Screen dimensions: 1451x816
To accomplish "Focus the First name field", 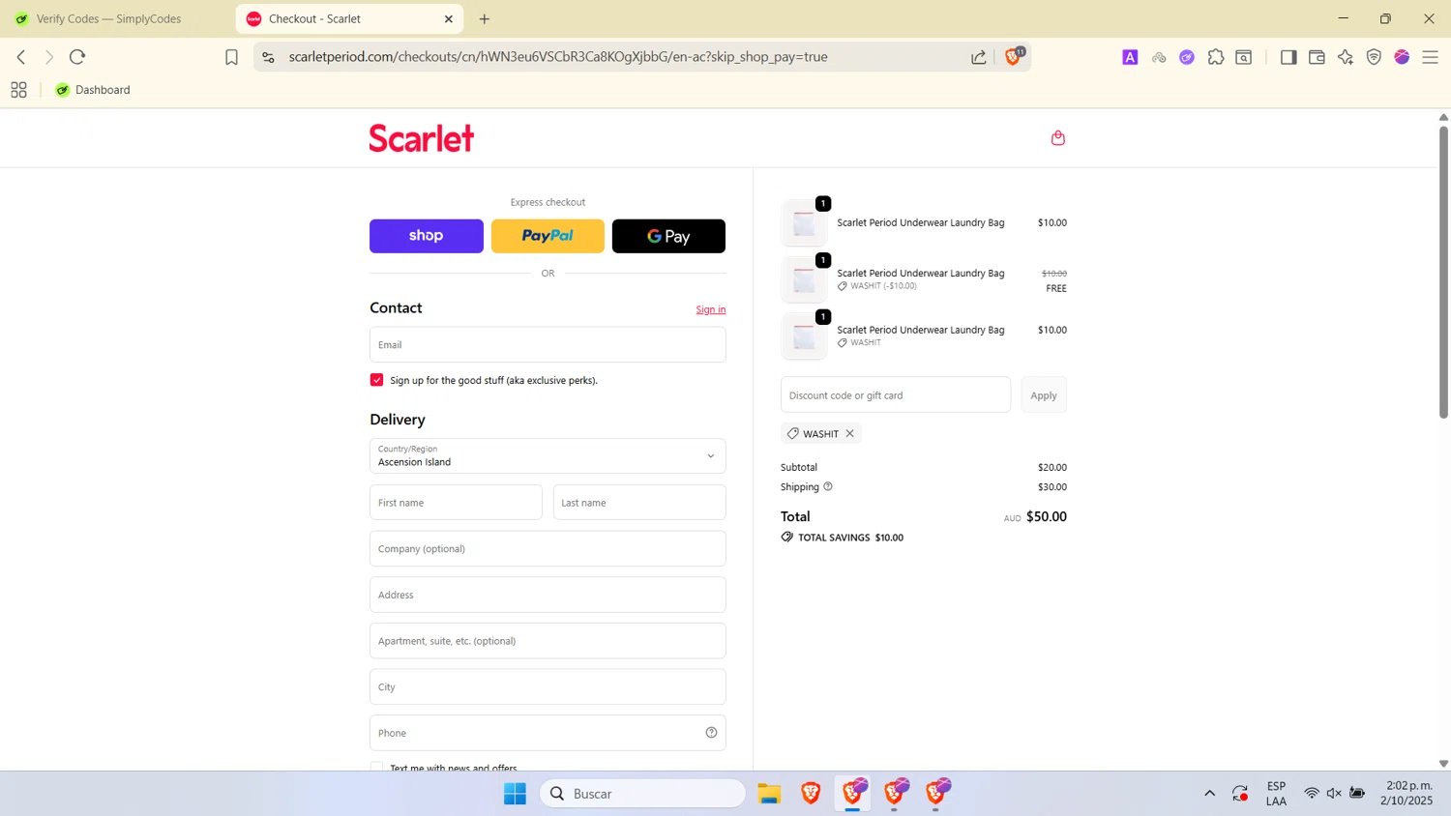I will pyautogui.click(x=456, y=503).
